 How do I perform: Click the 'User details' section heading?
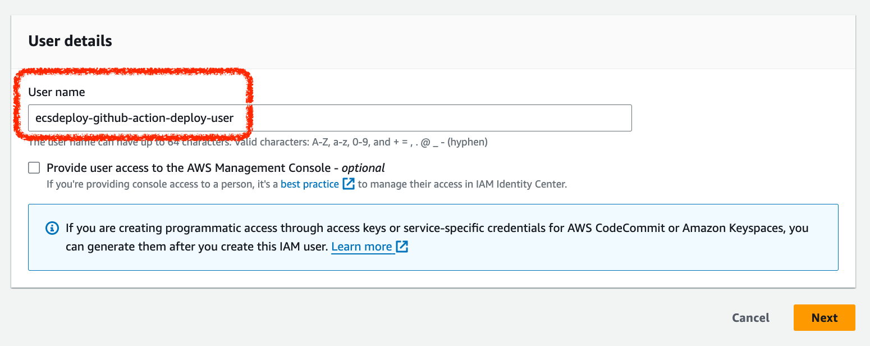pos(70,41)
